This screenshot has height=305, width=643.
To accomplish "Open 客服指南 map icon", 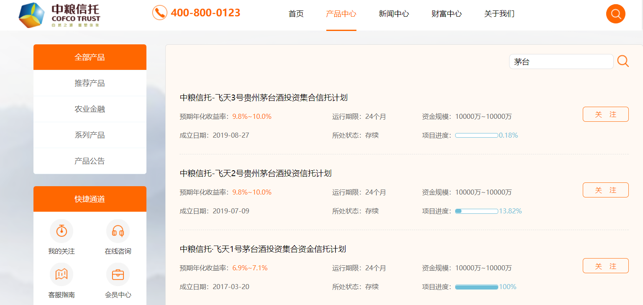I will point(61,274).
